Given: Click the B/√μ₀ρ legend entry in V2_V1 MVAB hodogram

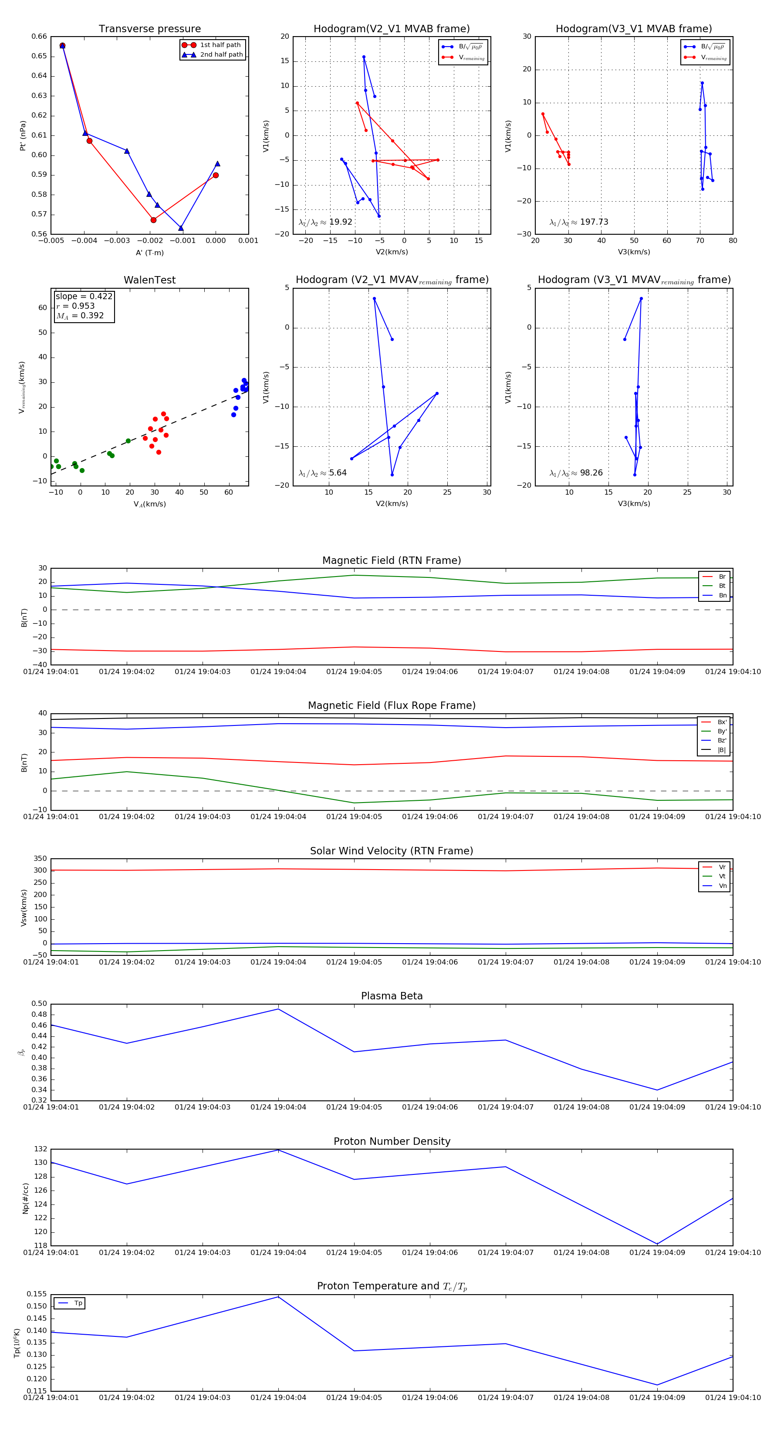Looking at the screenshot, I should (463, 47).
